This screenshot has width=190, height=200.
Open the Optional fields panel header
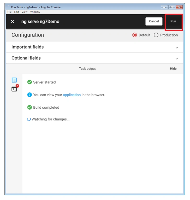coord(95,58)
